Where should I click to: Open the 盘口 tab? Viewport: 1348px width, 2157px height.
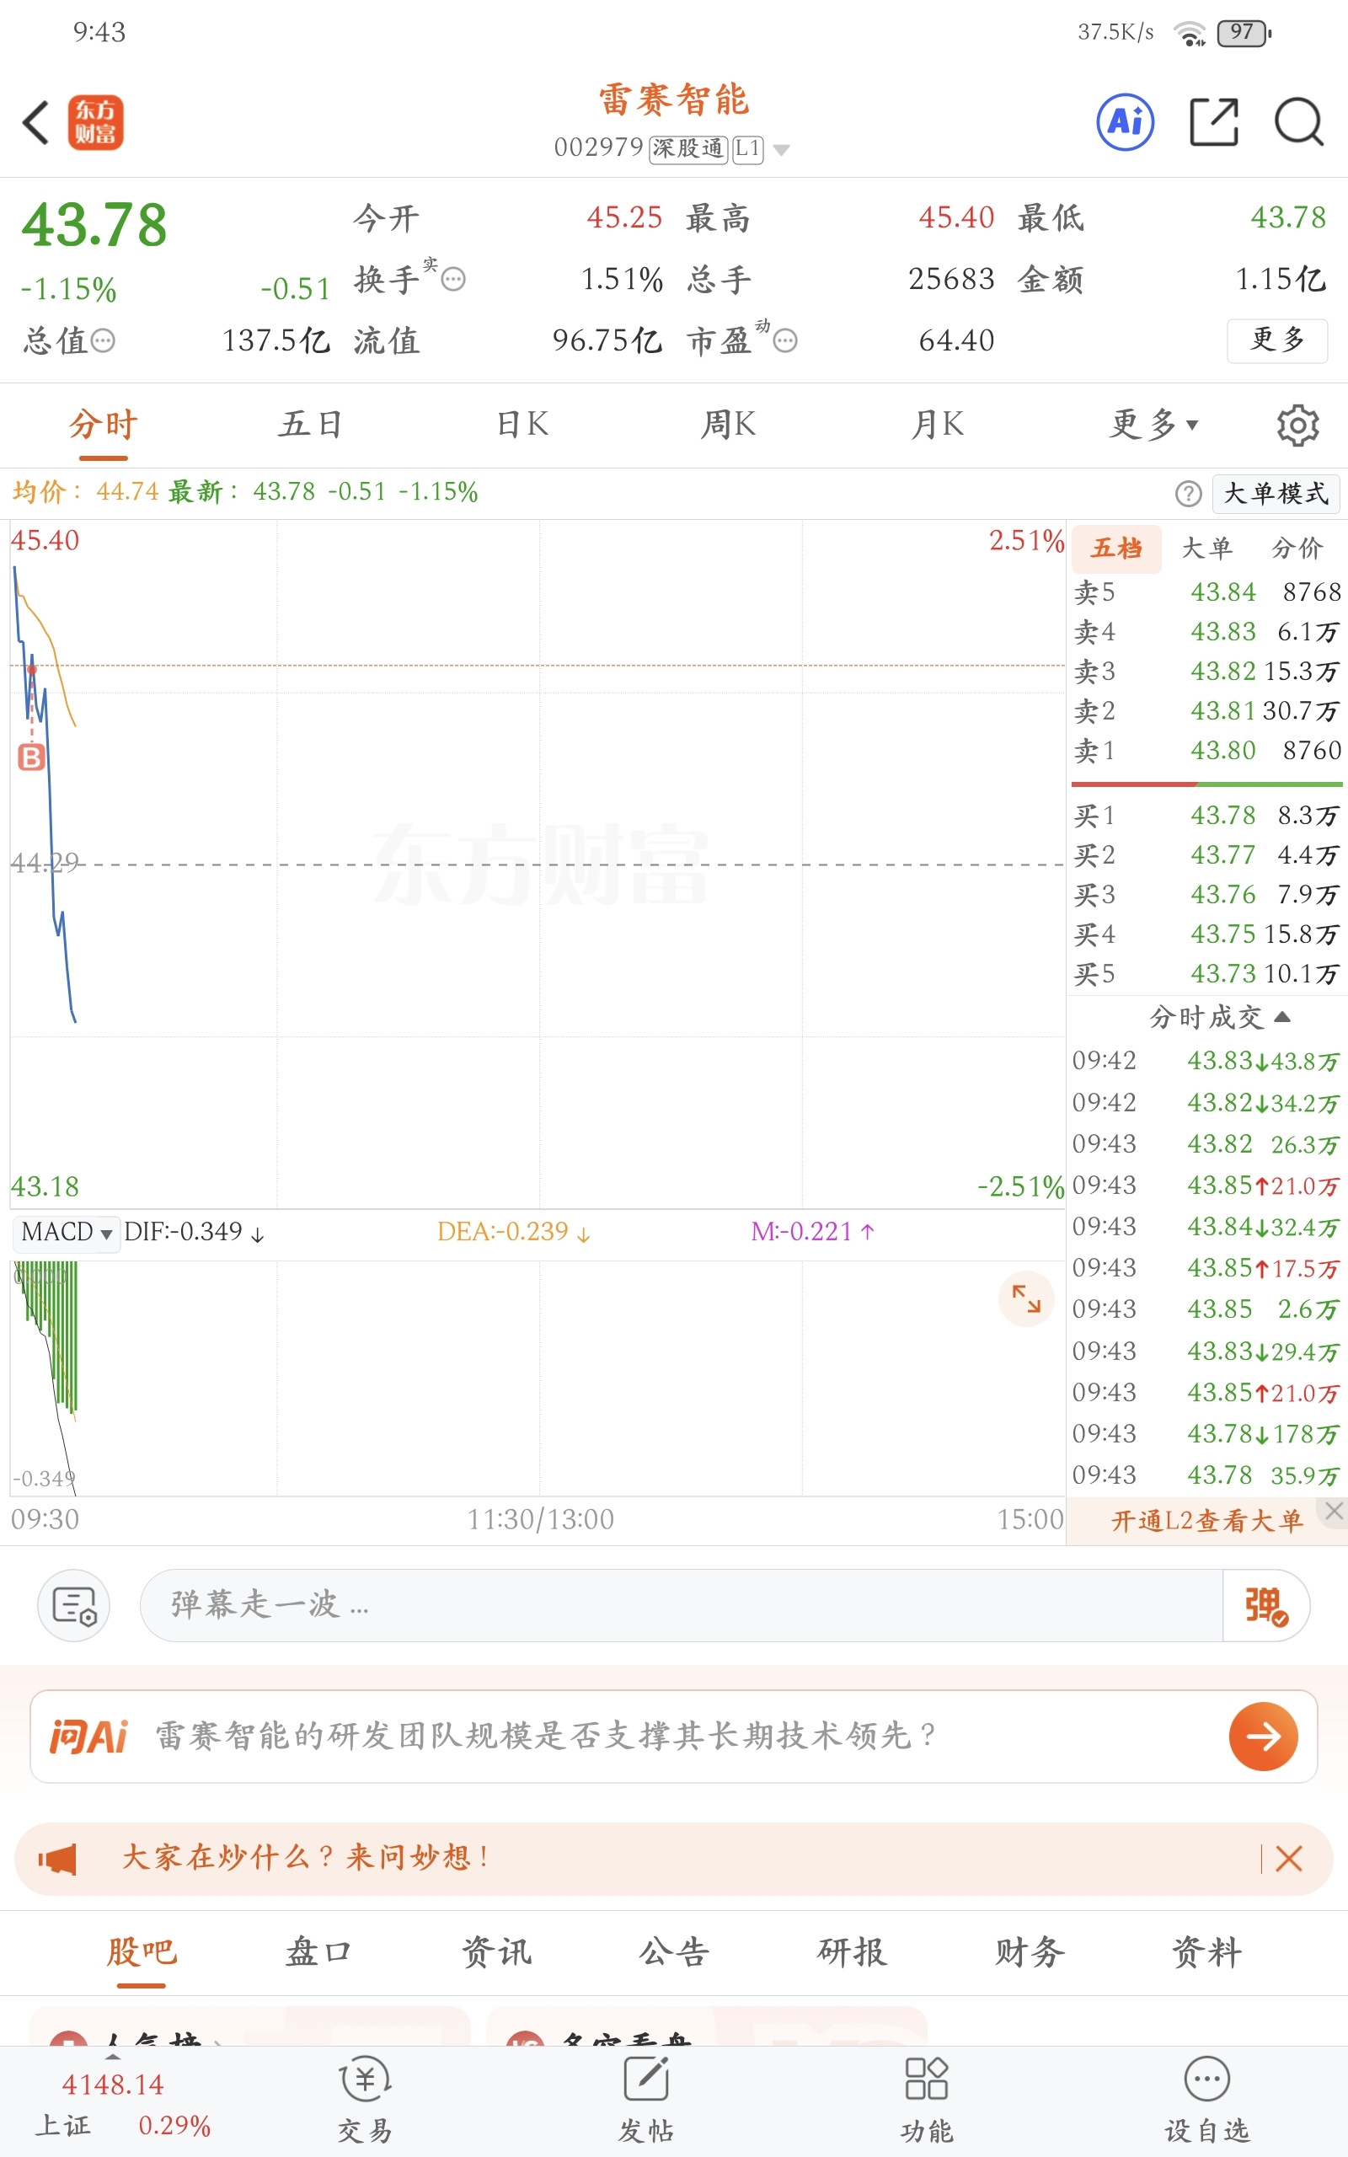pos(318,1952)
